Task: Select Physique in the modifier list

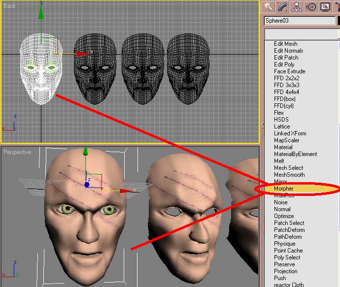Action: (x=284, y=244)
